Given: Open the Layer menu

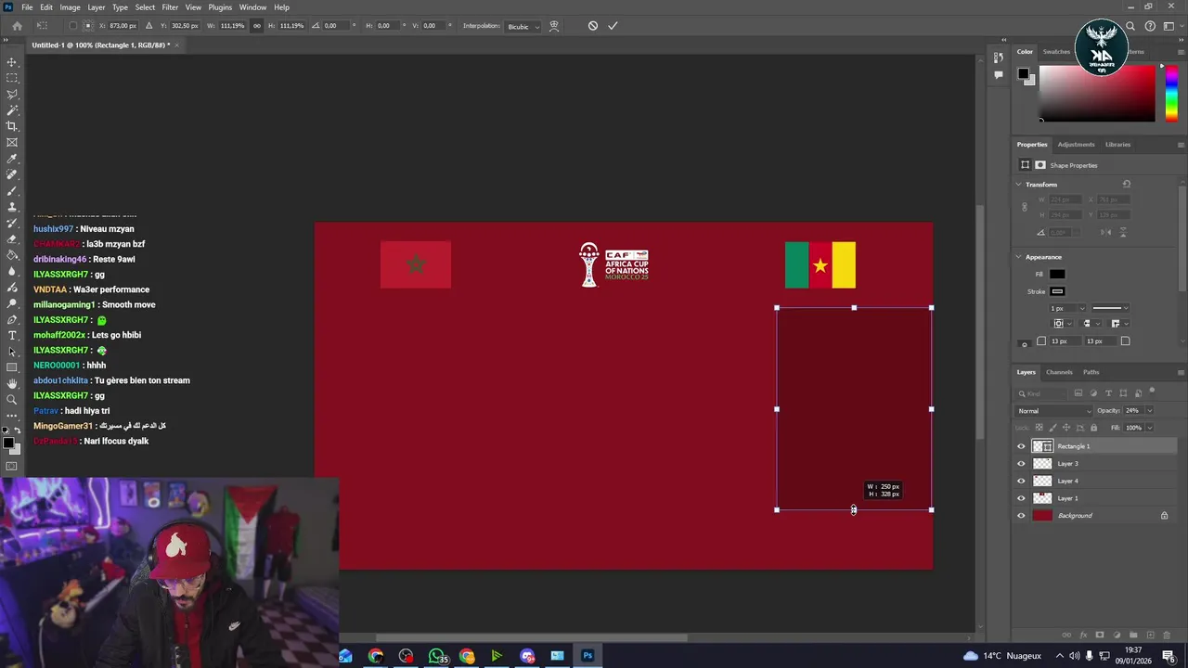Looking at the screenshot, I should (x=97, y=7).
